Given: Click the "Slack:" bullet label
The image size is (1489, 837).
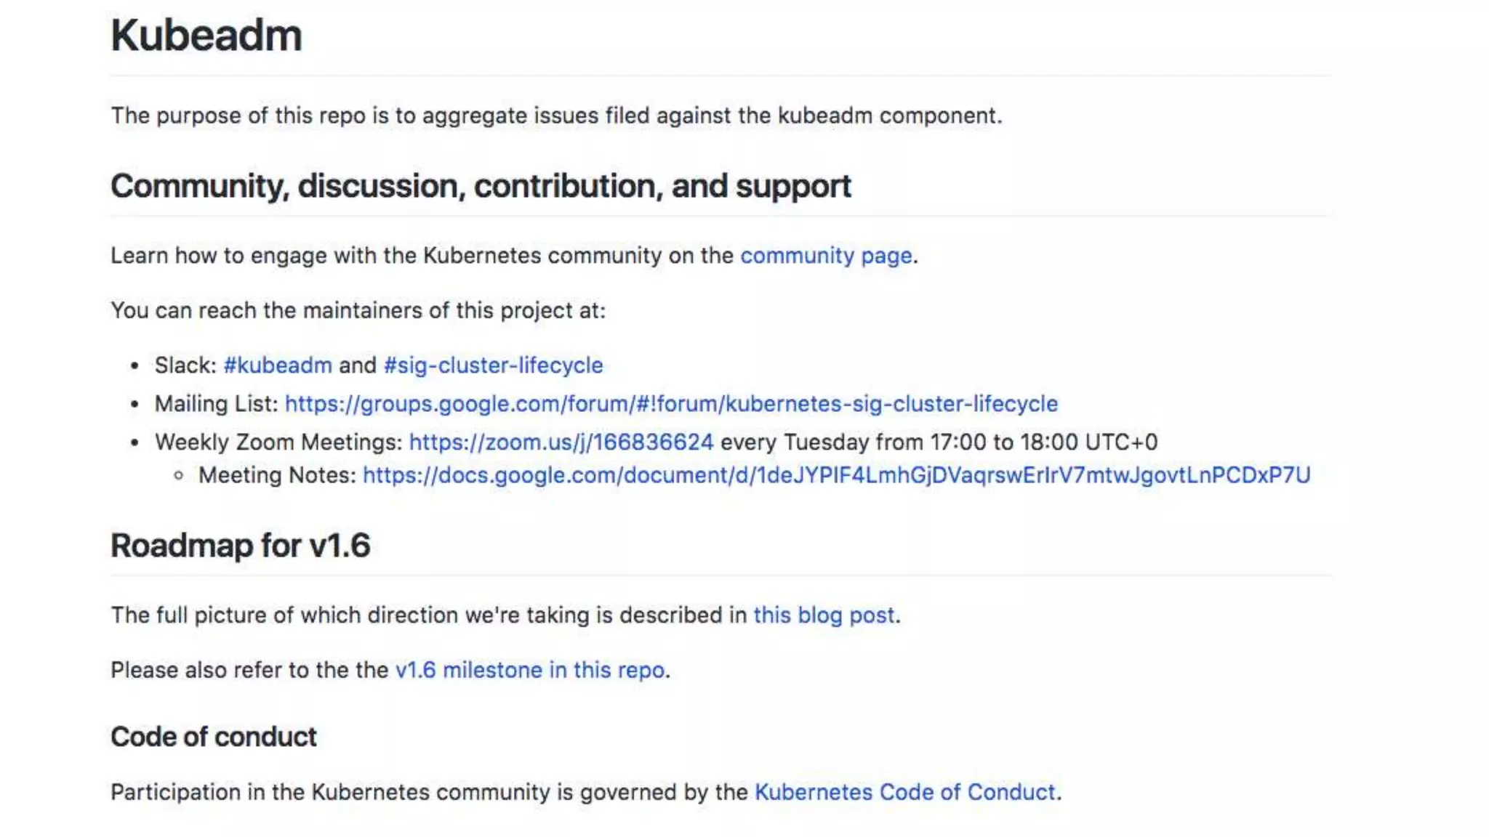Looking at the screenshot, I should [185, 365].
